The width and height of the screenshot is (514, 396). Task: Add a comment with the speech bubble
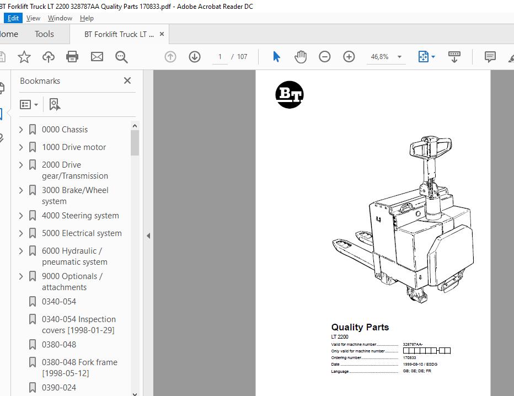tap(490, 57)
